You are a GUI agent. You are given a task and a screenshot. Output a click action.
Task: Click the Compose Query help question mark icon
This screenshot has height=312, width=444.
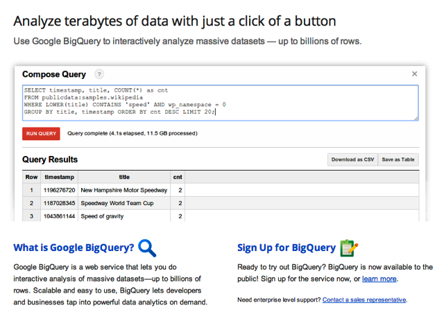point(99,74)
